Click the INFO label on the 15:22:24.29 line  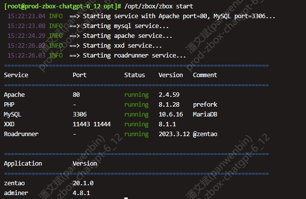[56, 36]
